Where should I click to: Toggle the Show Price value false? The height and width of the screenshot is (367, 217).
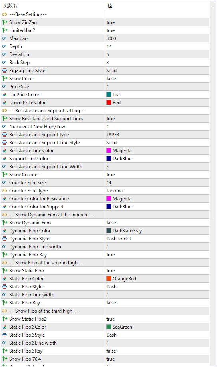pos(157,79)
